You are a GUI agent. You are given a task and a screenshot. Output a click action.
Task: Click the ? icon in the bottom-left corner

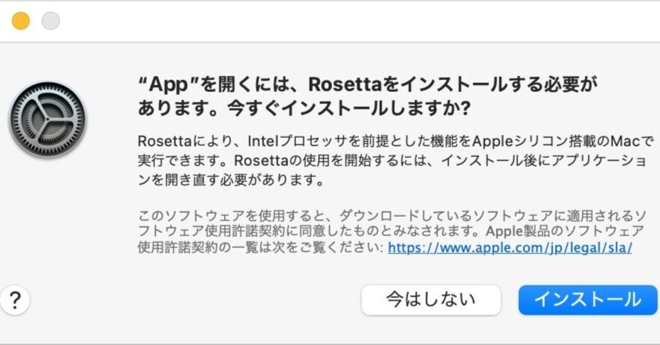pos(15,300)
